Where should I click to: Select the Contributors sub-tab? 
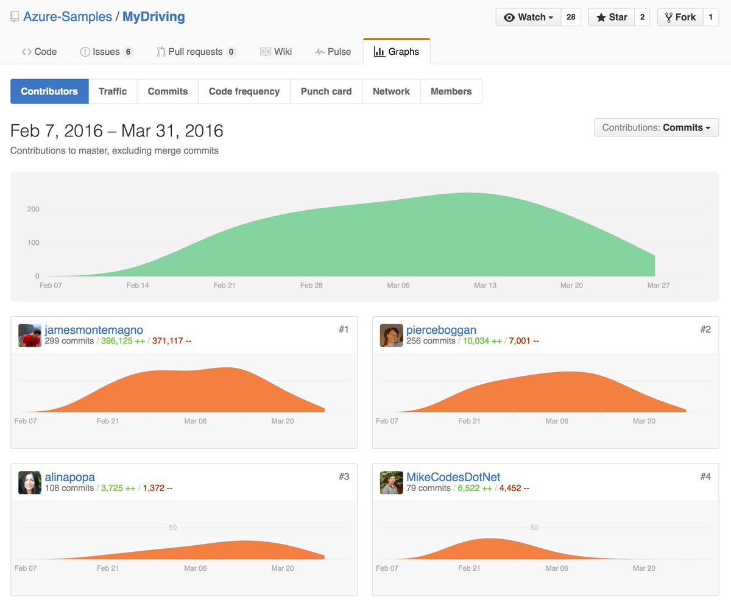[49, 91]
